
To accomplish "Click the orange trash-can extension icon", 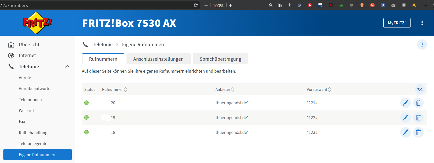I will click(362, 5).
